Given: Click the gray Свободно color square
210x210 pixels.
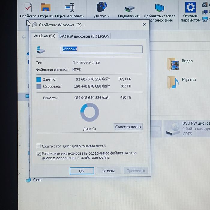Looking at the screenshot, I should pyautogui.click(x=39, y=87).
